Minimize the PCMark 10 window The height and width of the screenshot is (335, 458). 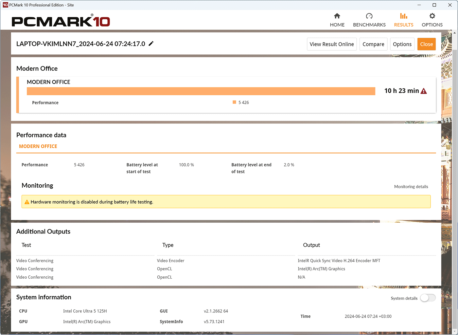click(x=419, y=5)
